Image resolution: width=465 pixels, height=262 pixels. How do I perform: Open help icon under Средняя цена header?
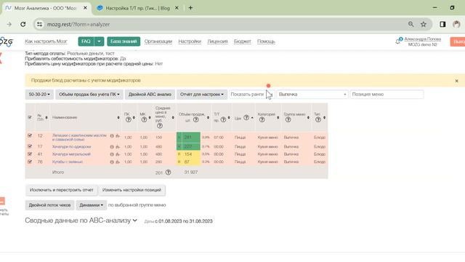click(160, 126)
